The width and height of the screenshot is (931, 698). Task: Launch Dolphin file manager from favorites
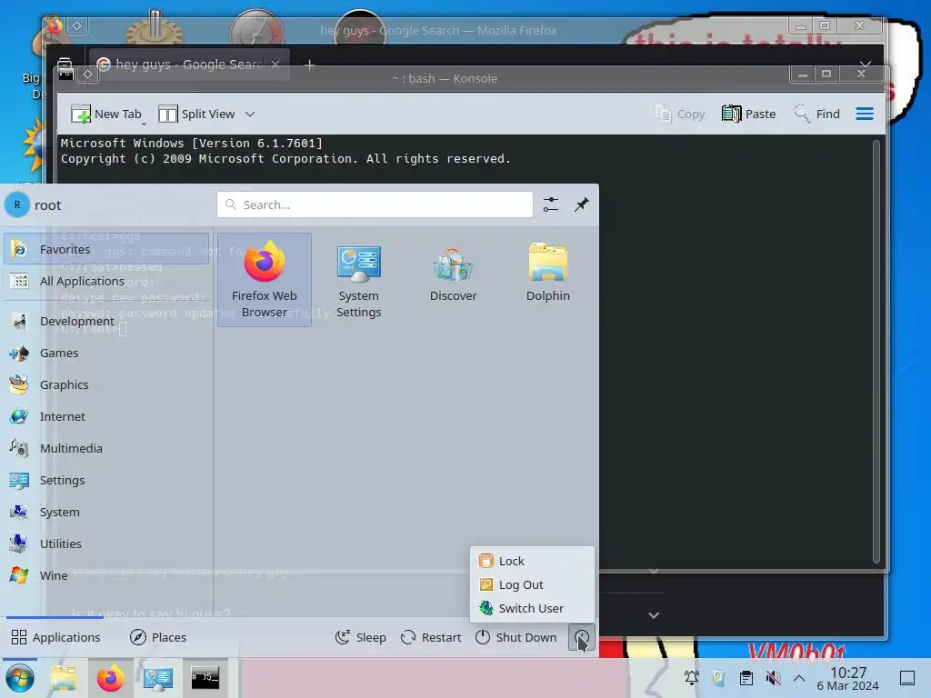pyautogui.click(x=547, y=280)
